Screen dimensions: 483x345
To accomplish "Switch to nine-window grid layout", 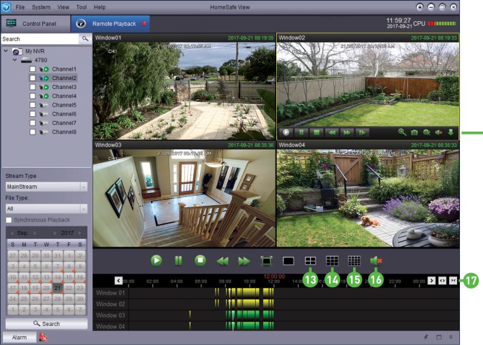I will [332, 260].
